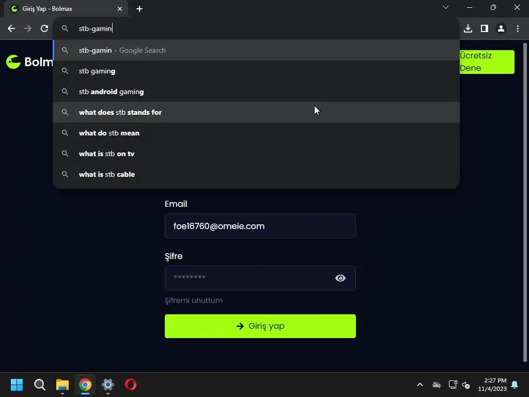Open File Explorer from the taskbar
The image size is (529, 397).
tap(63, 385)
